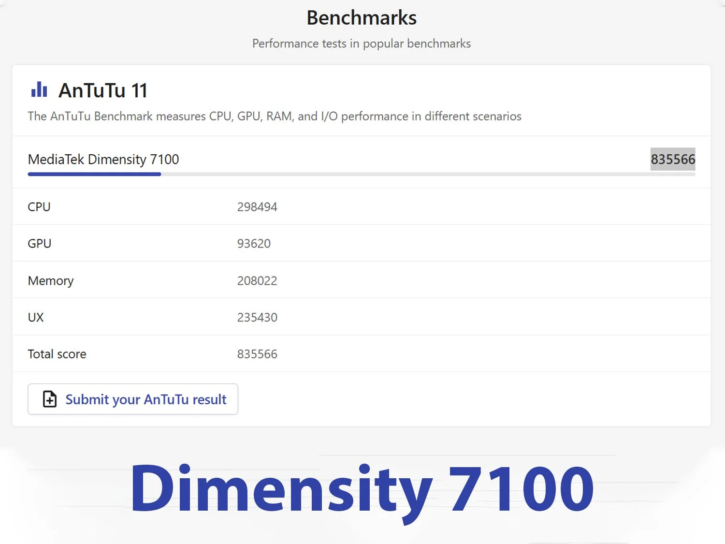Click the blue score progress bar
This screenshot has width=725, height=544.
[x=94, y=174]
